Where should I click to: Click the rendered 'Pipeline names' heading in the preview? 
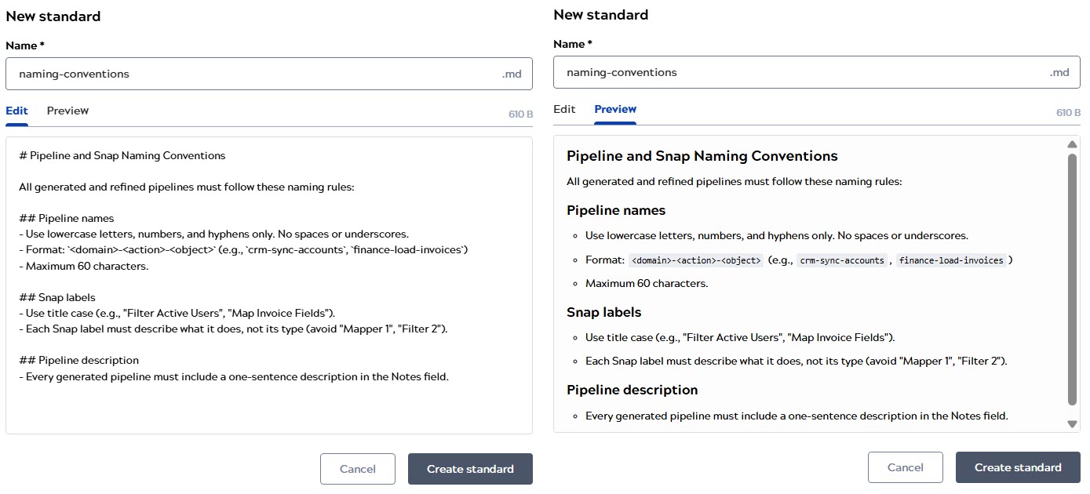pyautogui.click(x=616, y=210)
